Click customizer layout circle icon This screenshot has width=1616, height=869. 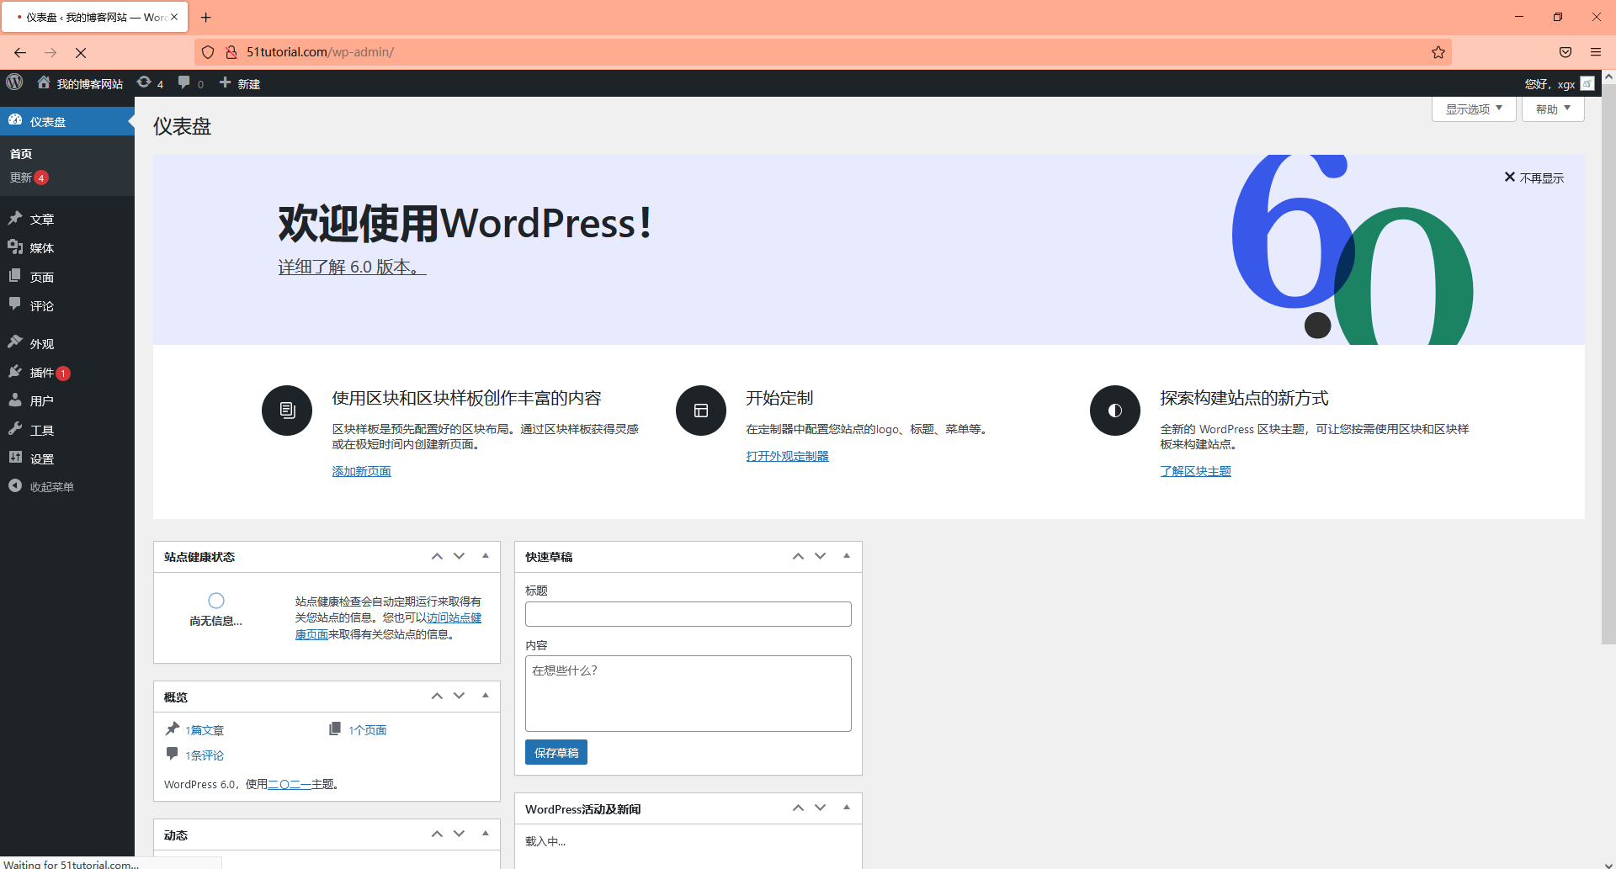coord(701,411)
